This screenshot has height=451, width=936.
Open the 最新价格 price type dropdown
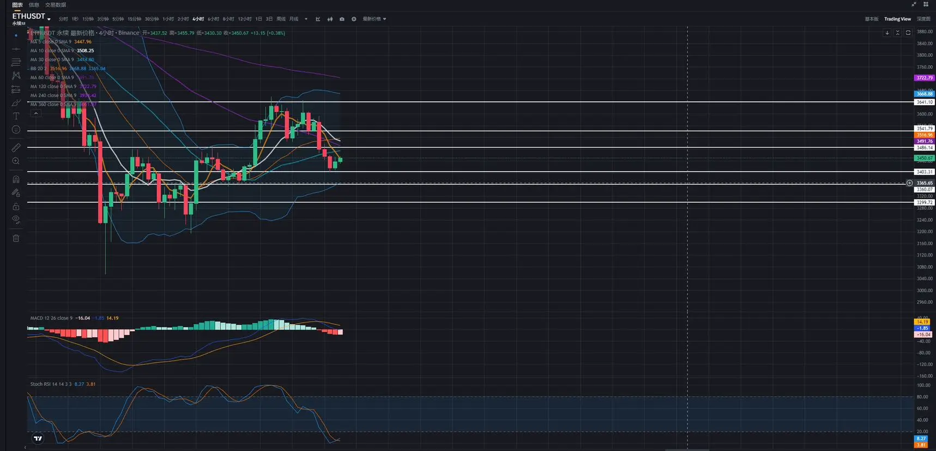(375, 19)
